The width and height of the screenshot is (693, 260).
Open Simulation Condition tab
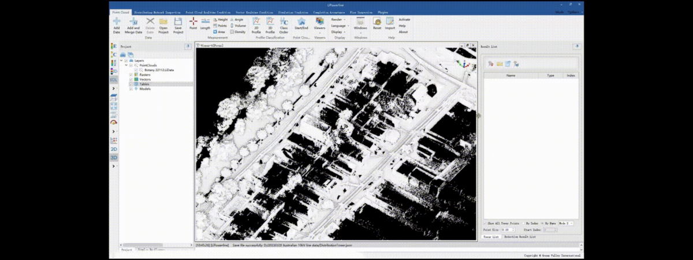pyautogui.click(x=294, y=12)
